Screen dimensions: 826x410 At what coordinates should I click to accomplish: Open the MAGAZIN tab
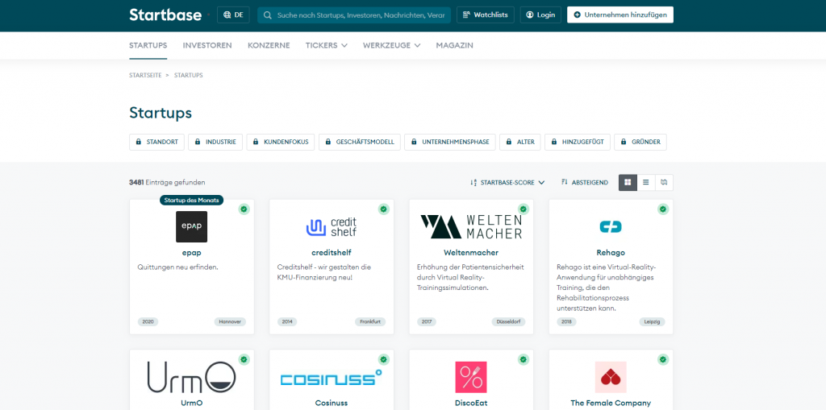click(x=455, y=45)
